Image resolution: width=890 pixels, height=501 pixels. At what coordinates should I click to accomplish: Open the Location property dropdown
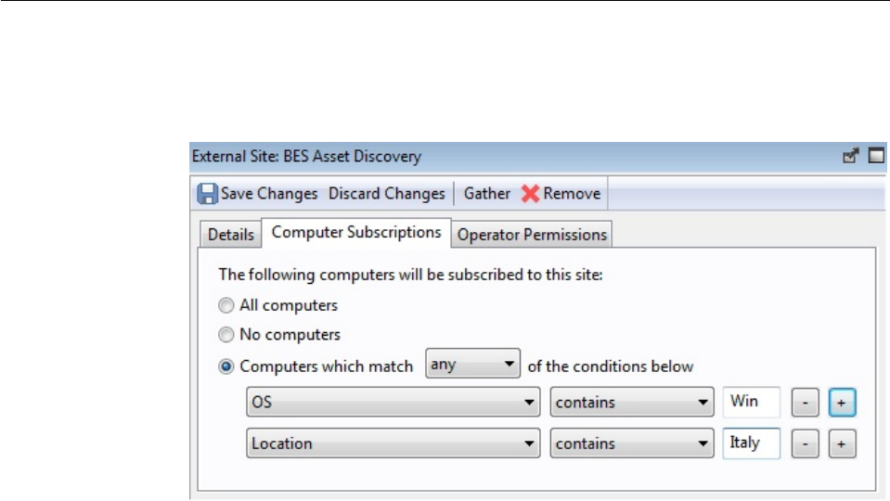(393, 443)
